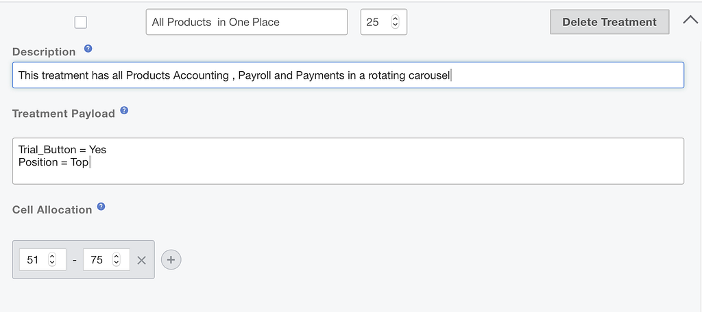
Task: Increment the cell allocation end value 75
Action: tap(117, 257)
